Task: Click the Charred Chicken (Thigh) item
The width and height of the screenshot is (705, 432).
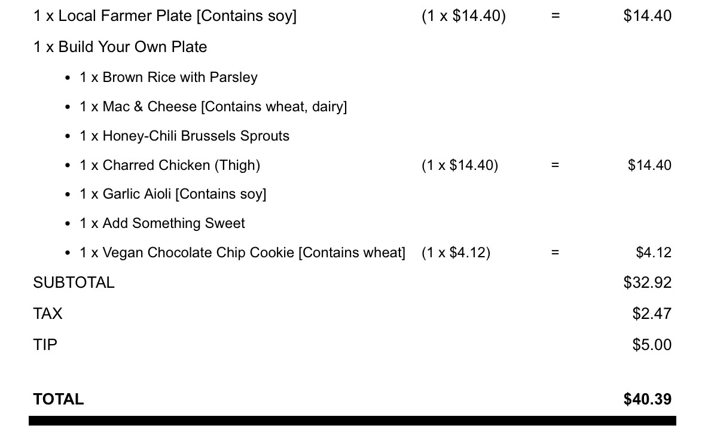Action: coord(170,166)
